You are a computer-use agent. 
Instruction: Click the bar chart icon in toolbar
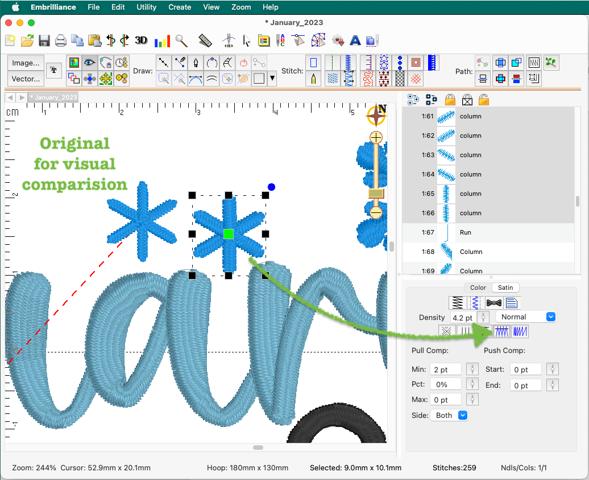[x=163, y=40]
